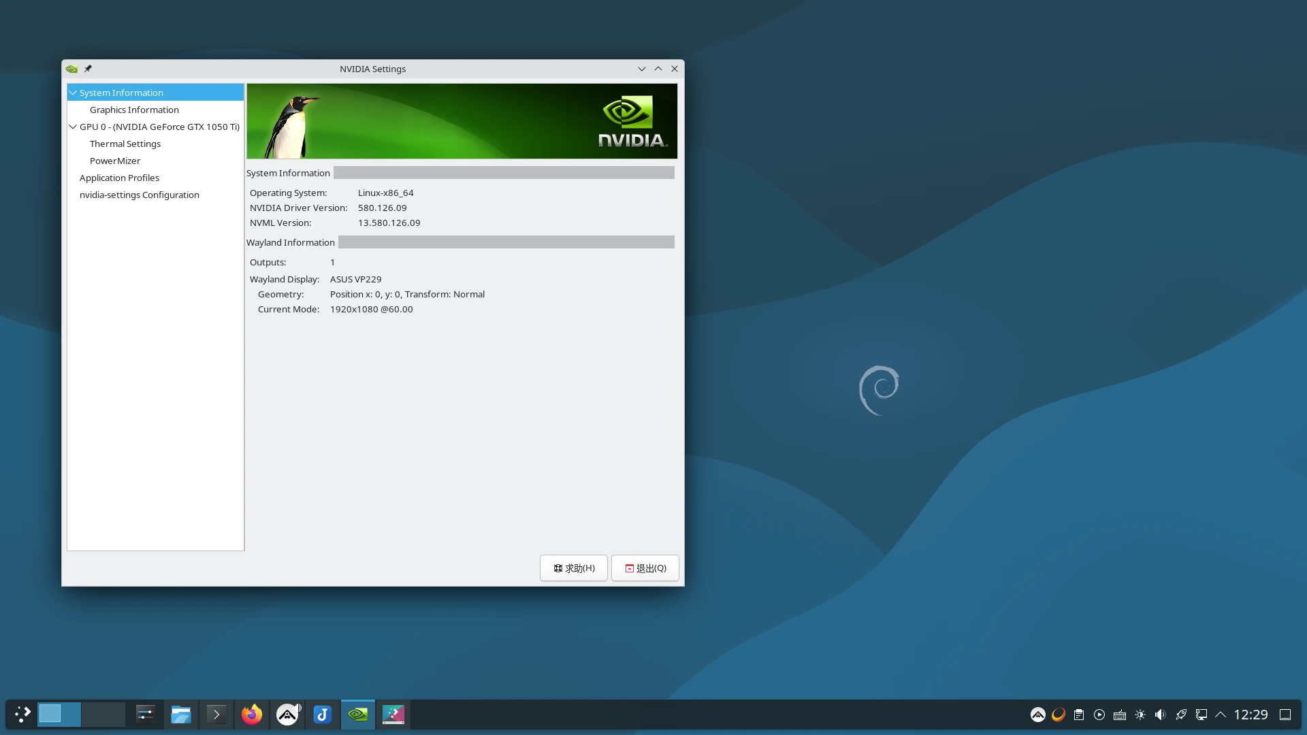Click the pin icon in title bar
The width and height of the screenshot is (1307, 735).
[x=88, y=69]
